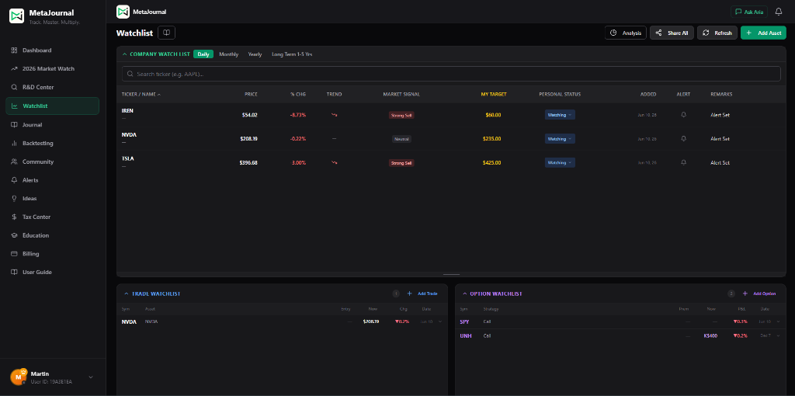
Task: Focus the Search ticker input field
Action: click(451, 74)
